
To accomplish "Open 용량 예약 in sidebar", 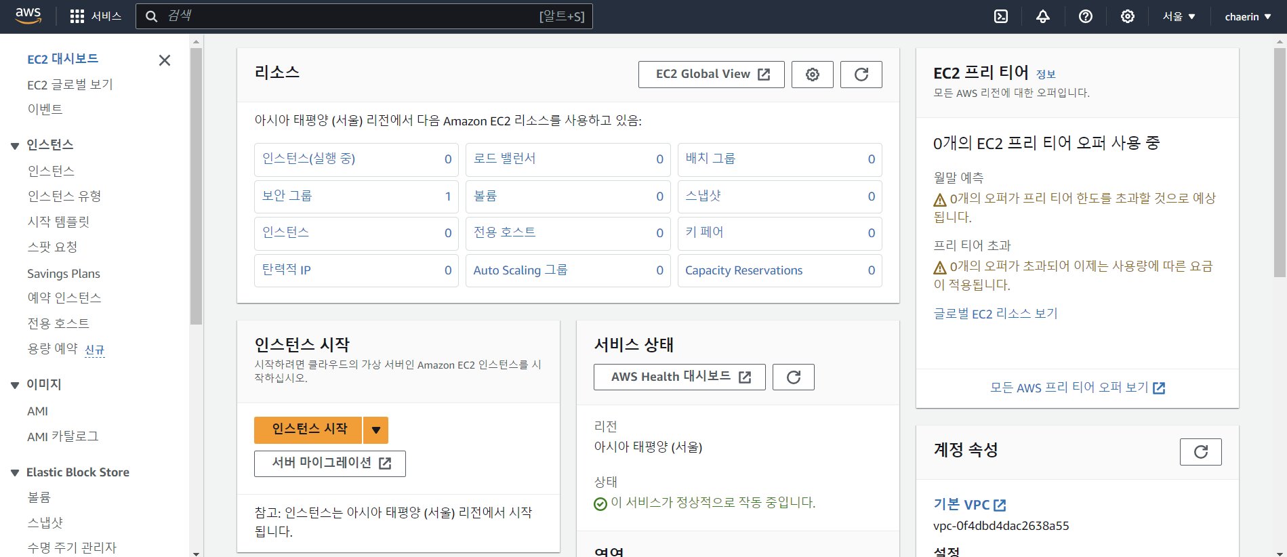I will point(52,348).
